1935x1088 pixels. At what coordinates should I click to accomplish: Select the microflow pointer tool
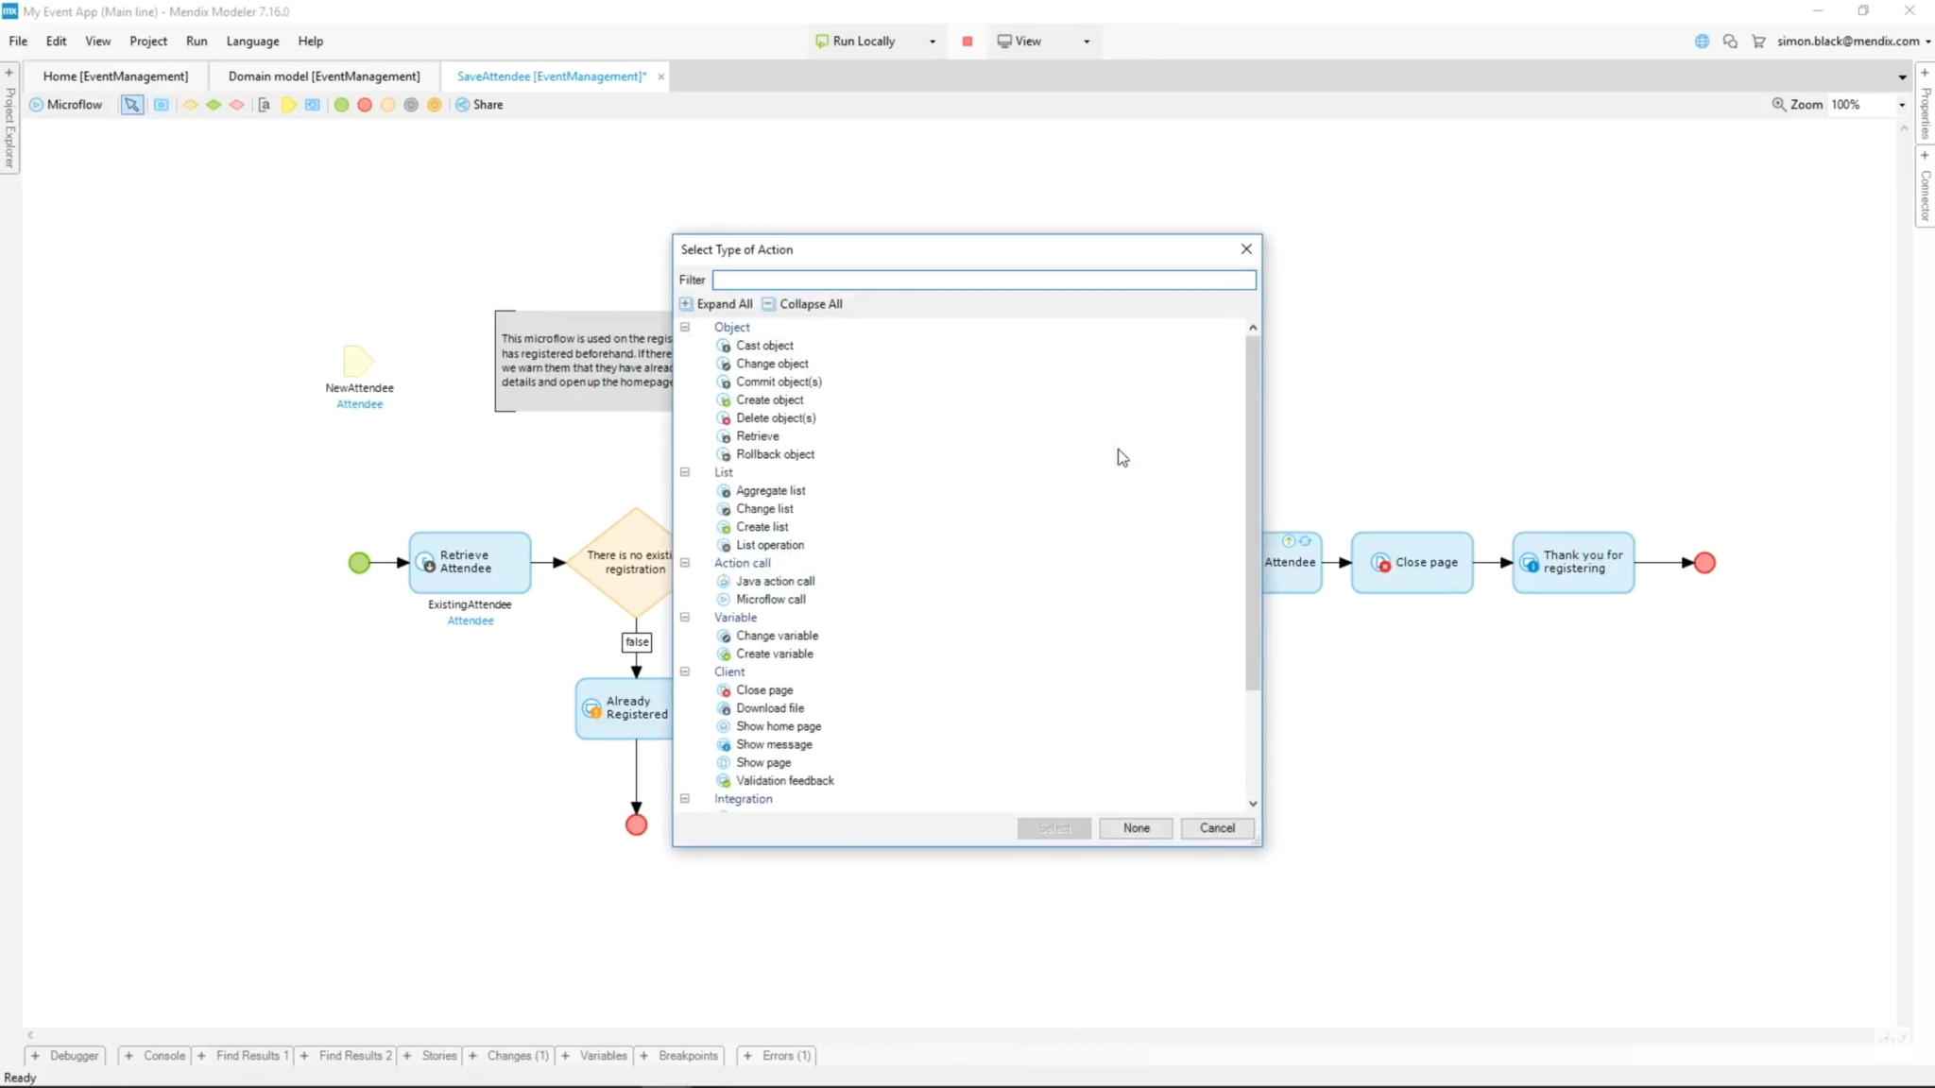pyautogui.click(x=131, y=105)
